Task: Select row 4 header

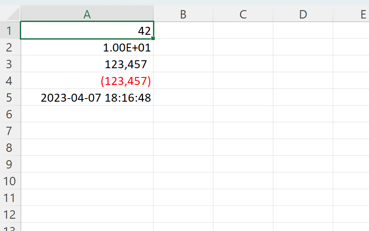Action: tap(10, 81)
